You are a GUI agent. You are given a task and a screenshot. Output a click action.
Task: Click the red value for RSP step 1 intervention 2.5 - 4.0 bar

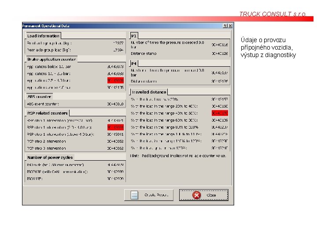click(x=115, y=127)
